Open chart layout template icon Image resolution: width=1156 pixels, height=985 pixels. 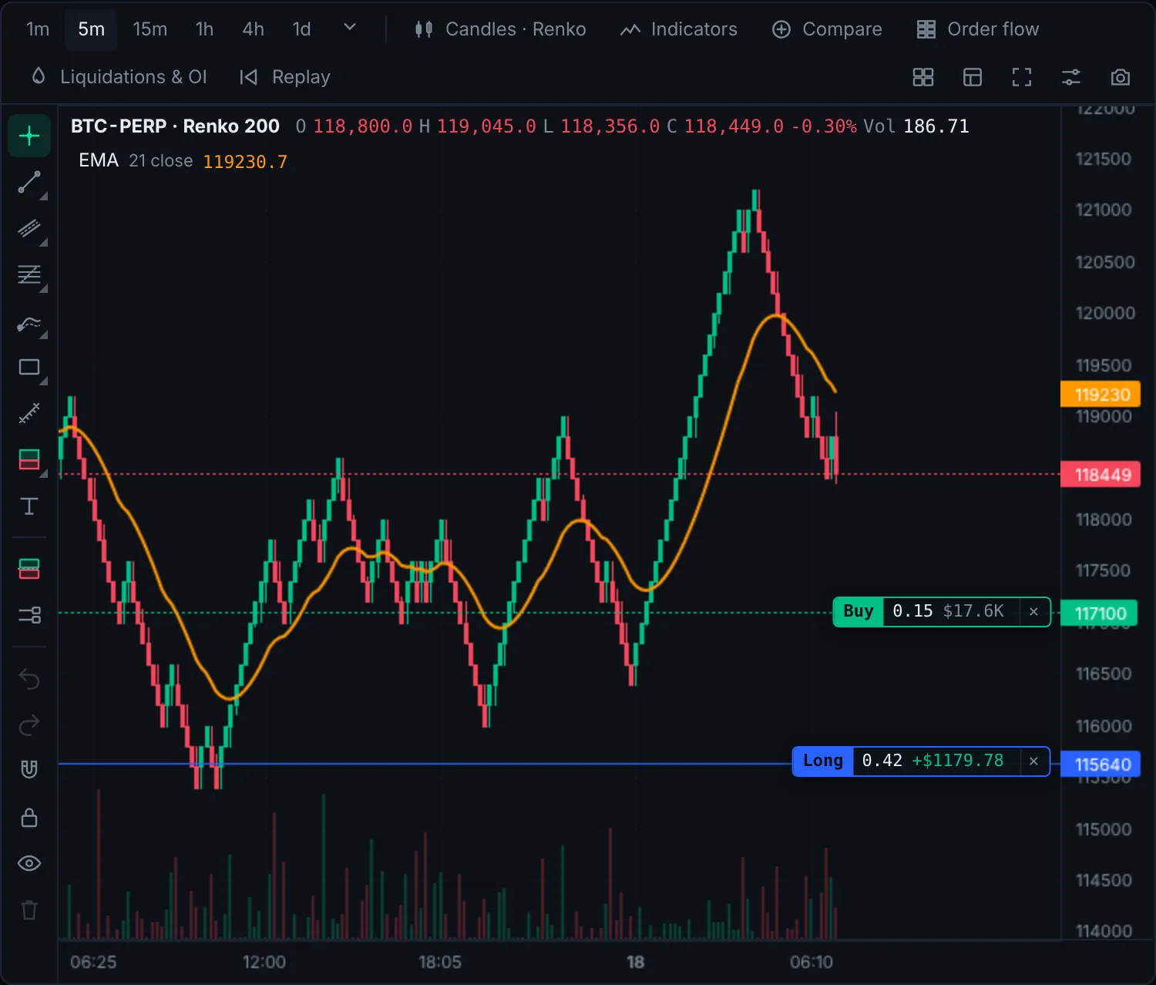click(x=973, y=77)
